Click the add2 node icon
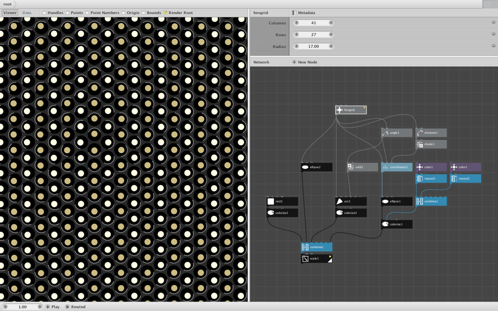The width and height of the screenshot is (498, 311). click(351, 167)
